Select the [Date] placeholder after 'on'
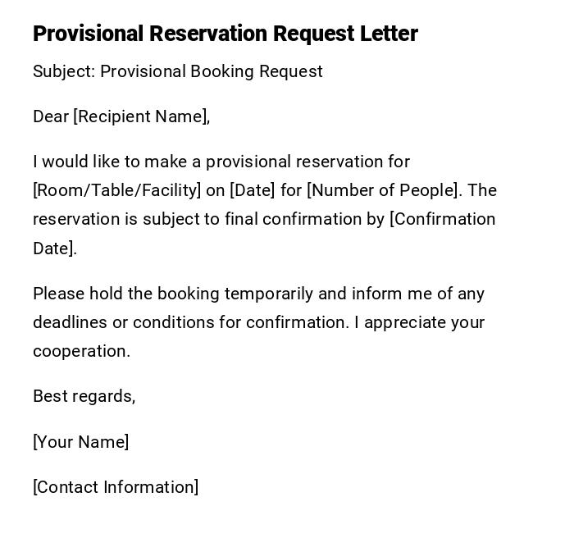The height and width of the screenshot is (538, 574). pyautogui.click(x=253, y=190)
